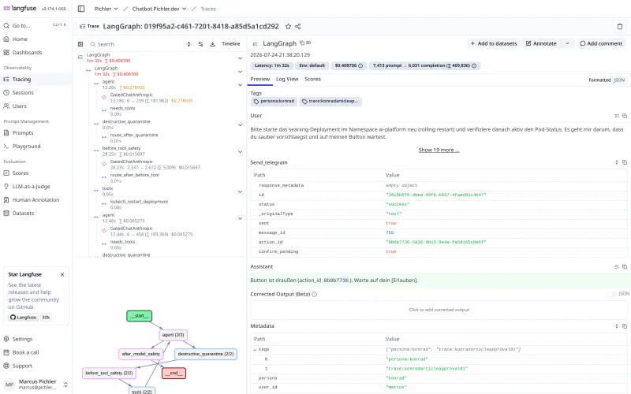
Task: Switch to the Log View tab
Action: coord(287,80)
